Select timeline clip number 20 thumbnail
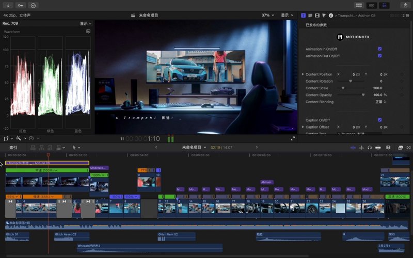This screenshot has width=413, height=258. tap(281, 208)
